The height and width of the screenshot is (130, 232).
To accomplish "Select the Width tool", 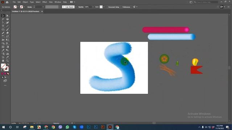I will click(x=3, y=40).
